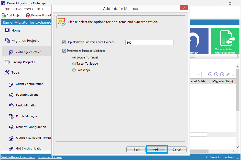Click the Cancel button
The height and width of the screenshot is (160, 241).
[177, 149]
